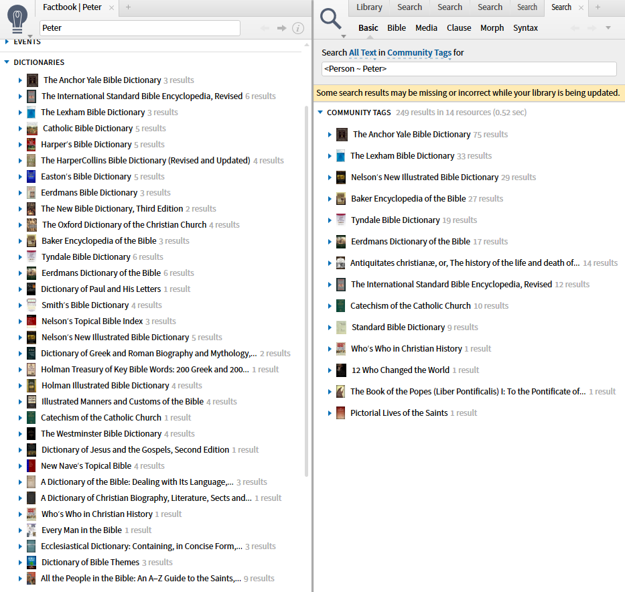The image size is (625, 592).
Task: Click the Person ~ Peter search box
Action: tap(469, 69)
